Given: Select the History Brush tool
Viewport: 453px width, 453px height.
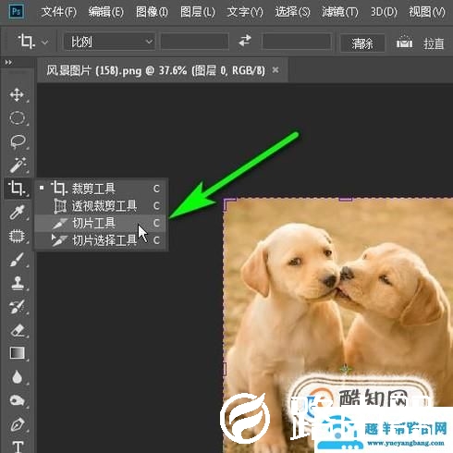Looking at the screenshot, I should 18,306.
